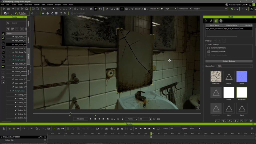Close the Collect Clip track
The image size is (256, 144).
(x=45, y=140)
